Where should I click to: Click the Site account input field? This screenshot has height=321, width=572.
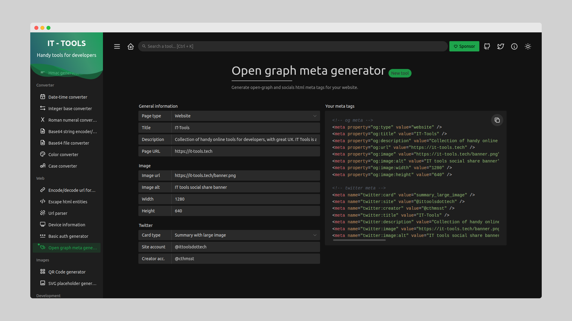245,247
